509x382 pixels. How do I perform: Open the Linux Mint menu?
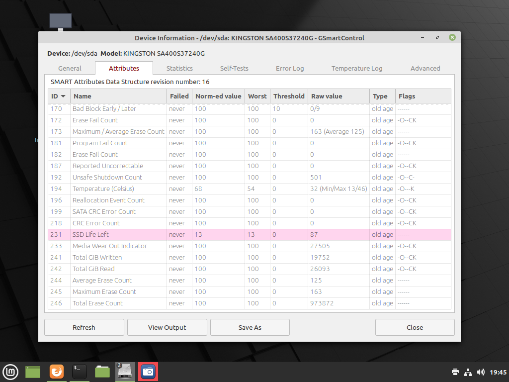tap(11, 372)
